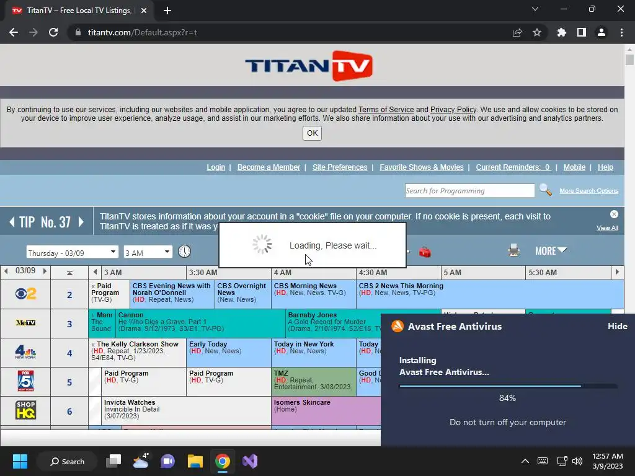Move the time grid earlier with the left arrow
The height and width of the screenshot is (476, 635).
pos(95,272)
